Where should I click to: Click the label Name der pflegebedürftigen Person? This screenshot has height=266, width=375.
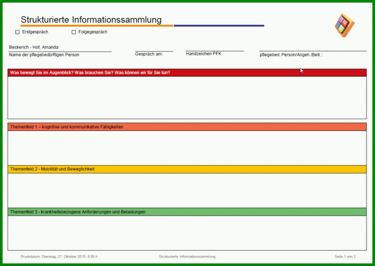[44, 55]
